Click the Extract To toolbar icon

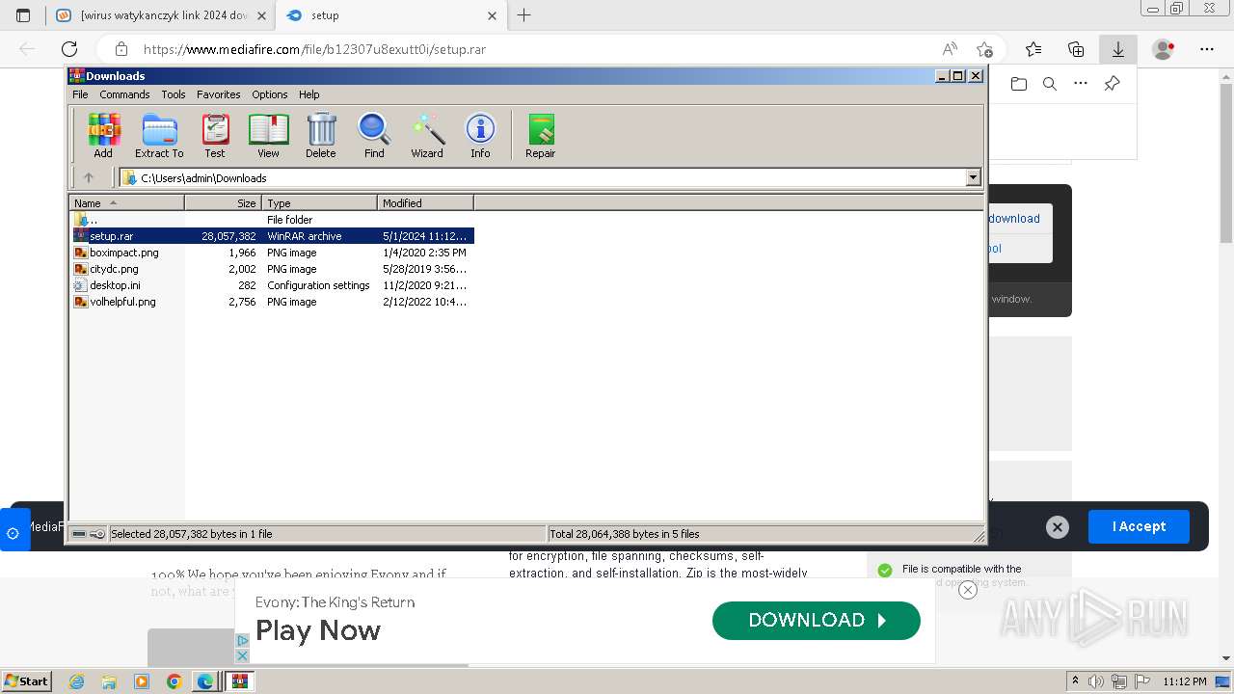click(159, 135)
